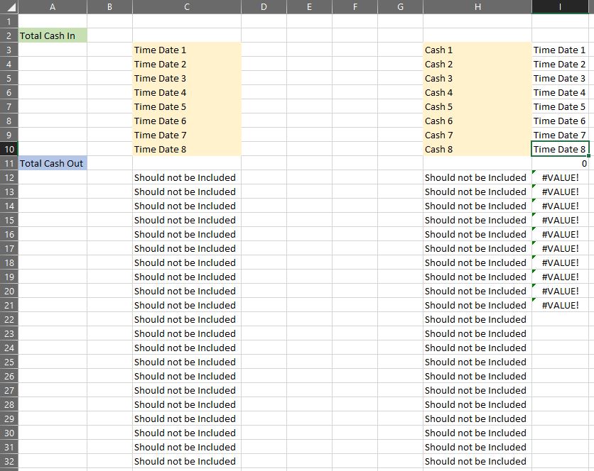
Task: Select row 11 header
Action: [x=9, y=163]
